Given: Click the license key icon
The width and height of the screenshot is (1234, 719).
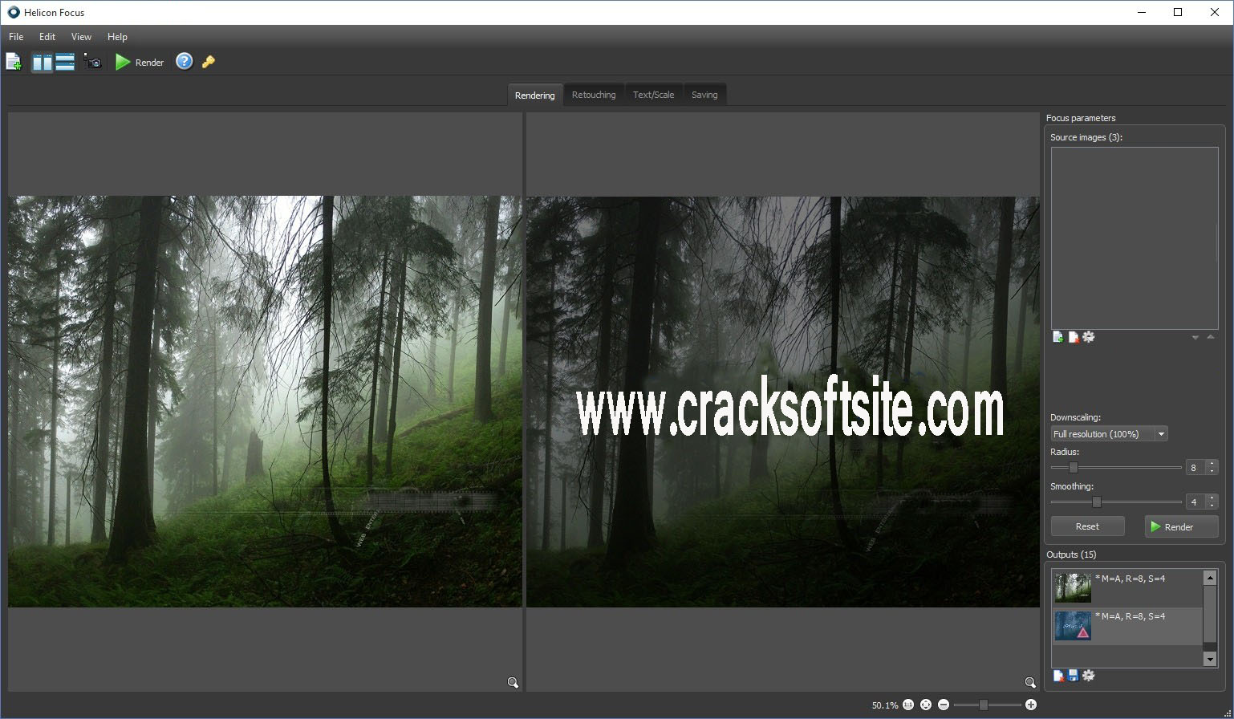Looking at the screenshot, I should 209,62.
